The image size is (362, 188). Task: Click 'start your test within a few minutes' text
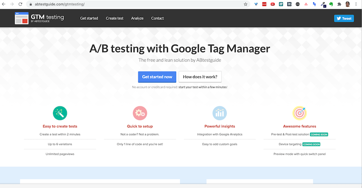click(202, 87)
